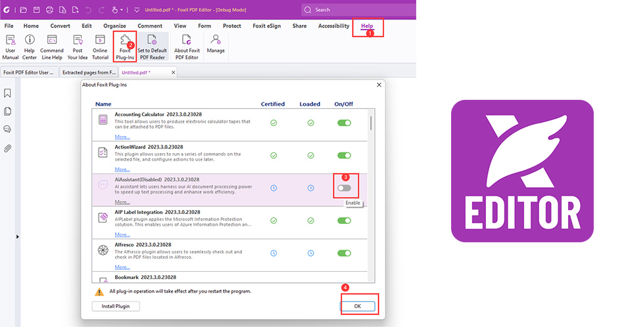The image size is (626, 327).
Task: Open Command Line Help
Action: pos(52,47)
